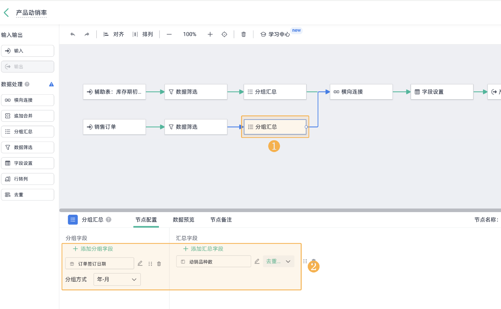Delete the 订单签订日期 group field
501x309 pixels.
[159, 264]
